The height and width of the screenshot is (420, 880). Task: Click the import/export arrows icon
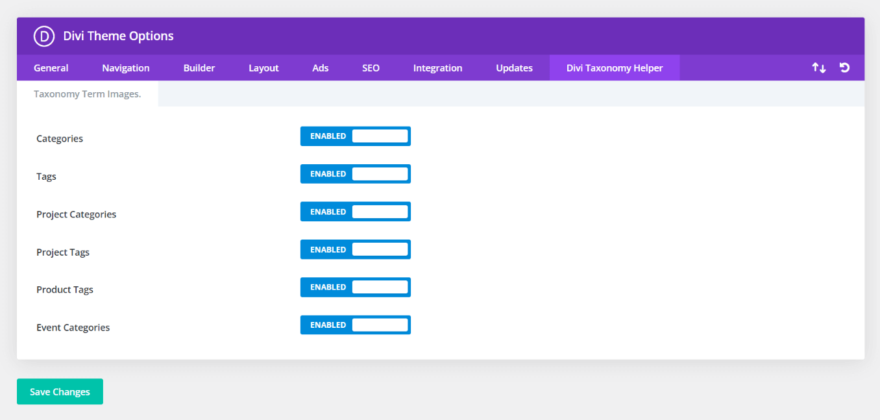[819, 68]
